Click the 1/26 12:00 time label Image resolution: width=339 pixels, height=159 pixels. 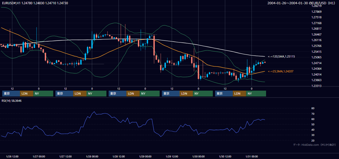coord(12,157)
